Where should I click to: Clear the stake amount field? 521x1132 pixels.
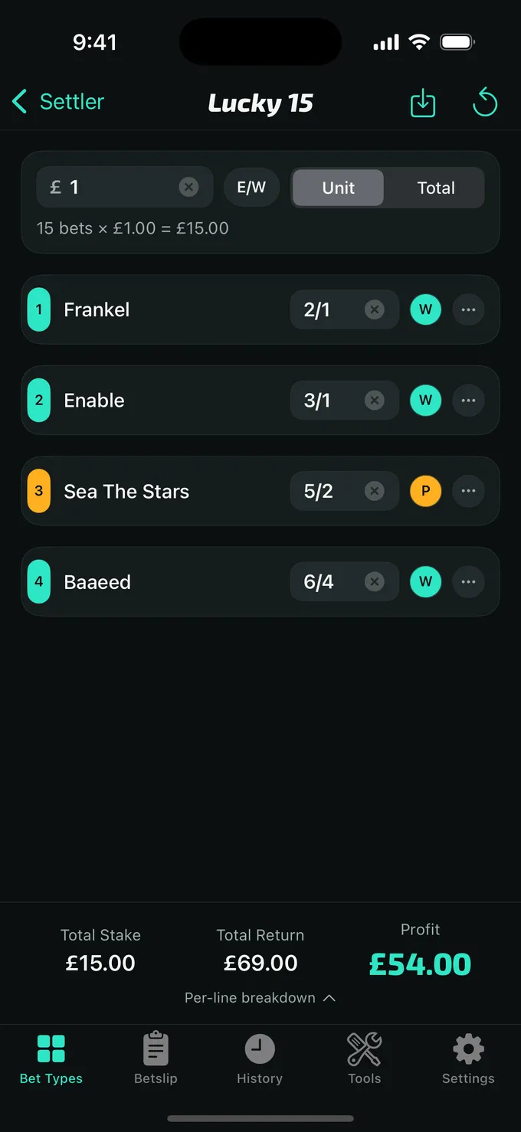pos(188,187)
